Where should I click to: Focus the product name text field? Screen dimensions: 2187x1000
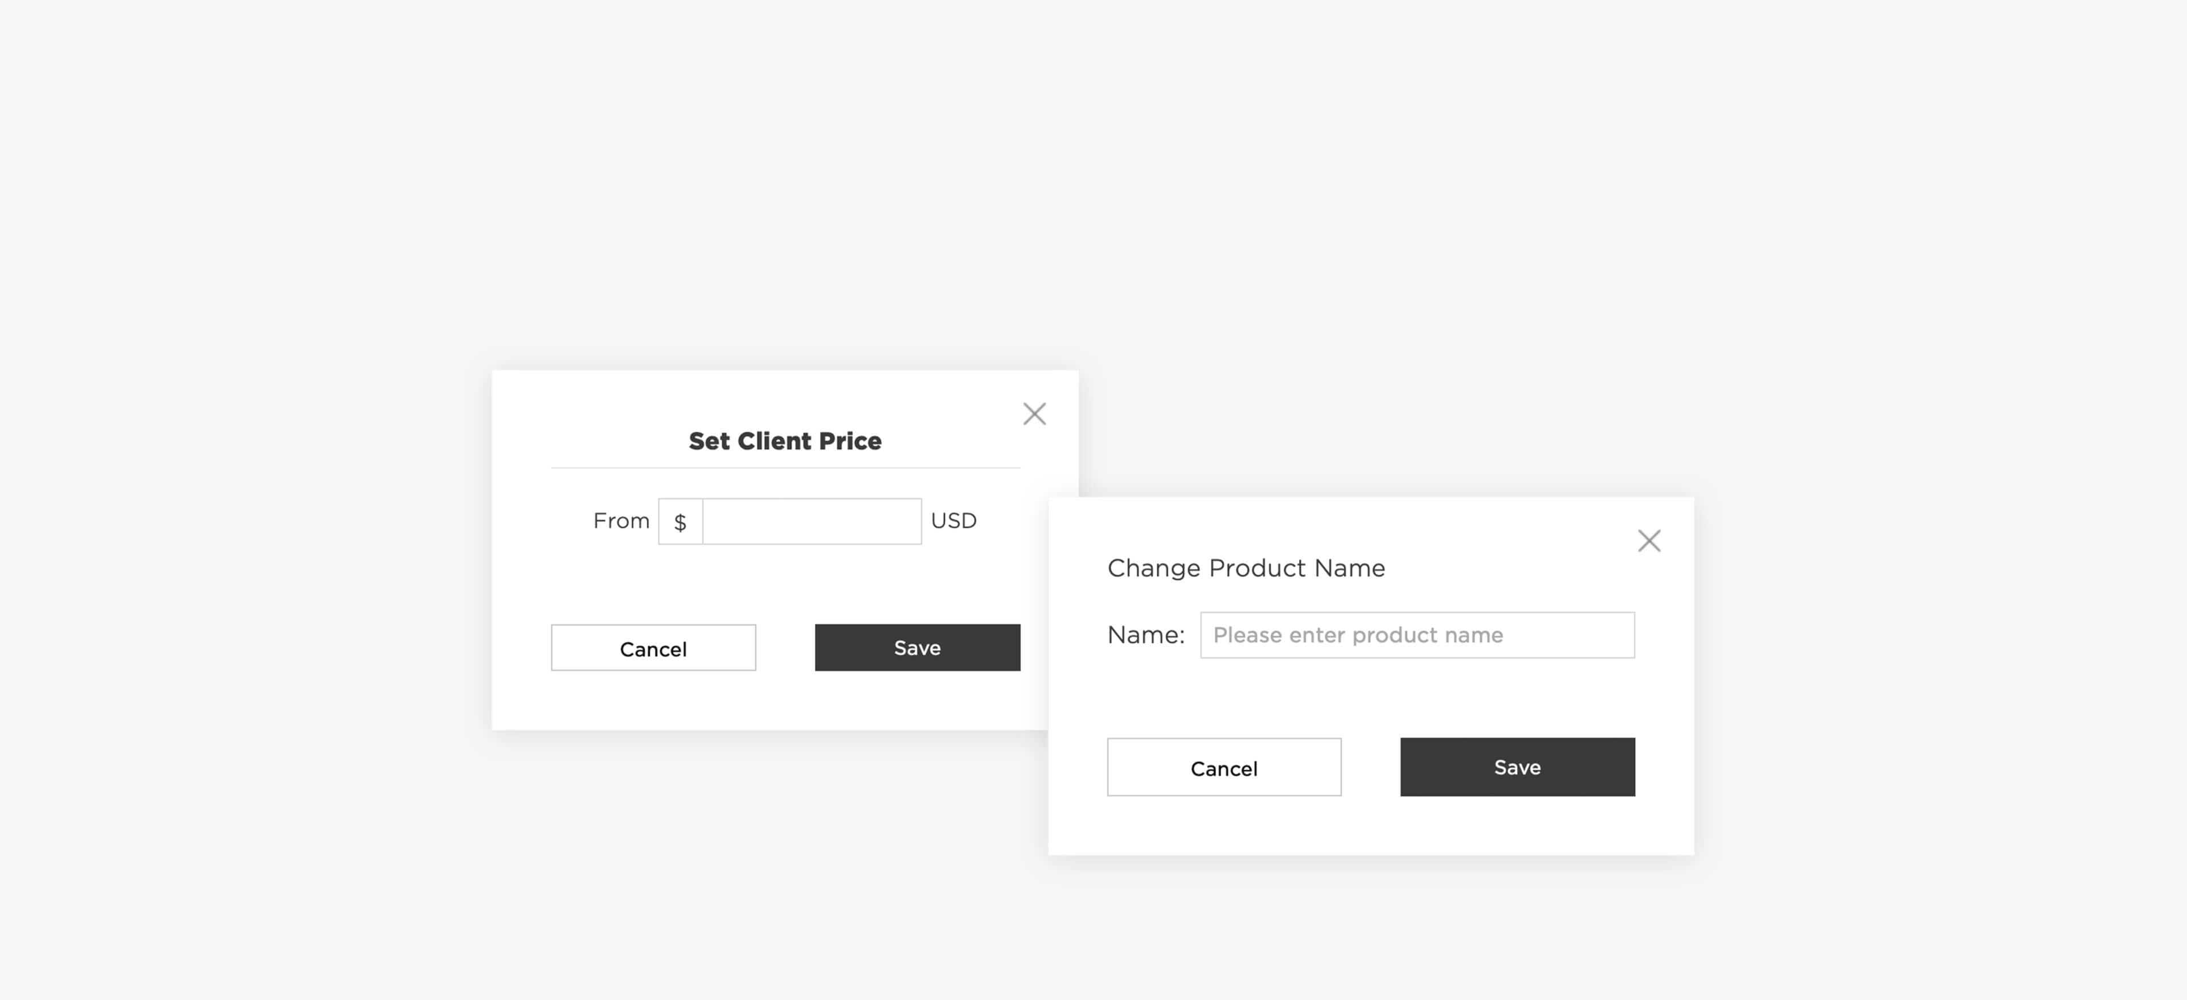1416,634
